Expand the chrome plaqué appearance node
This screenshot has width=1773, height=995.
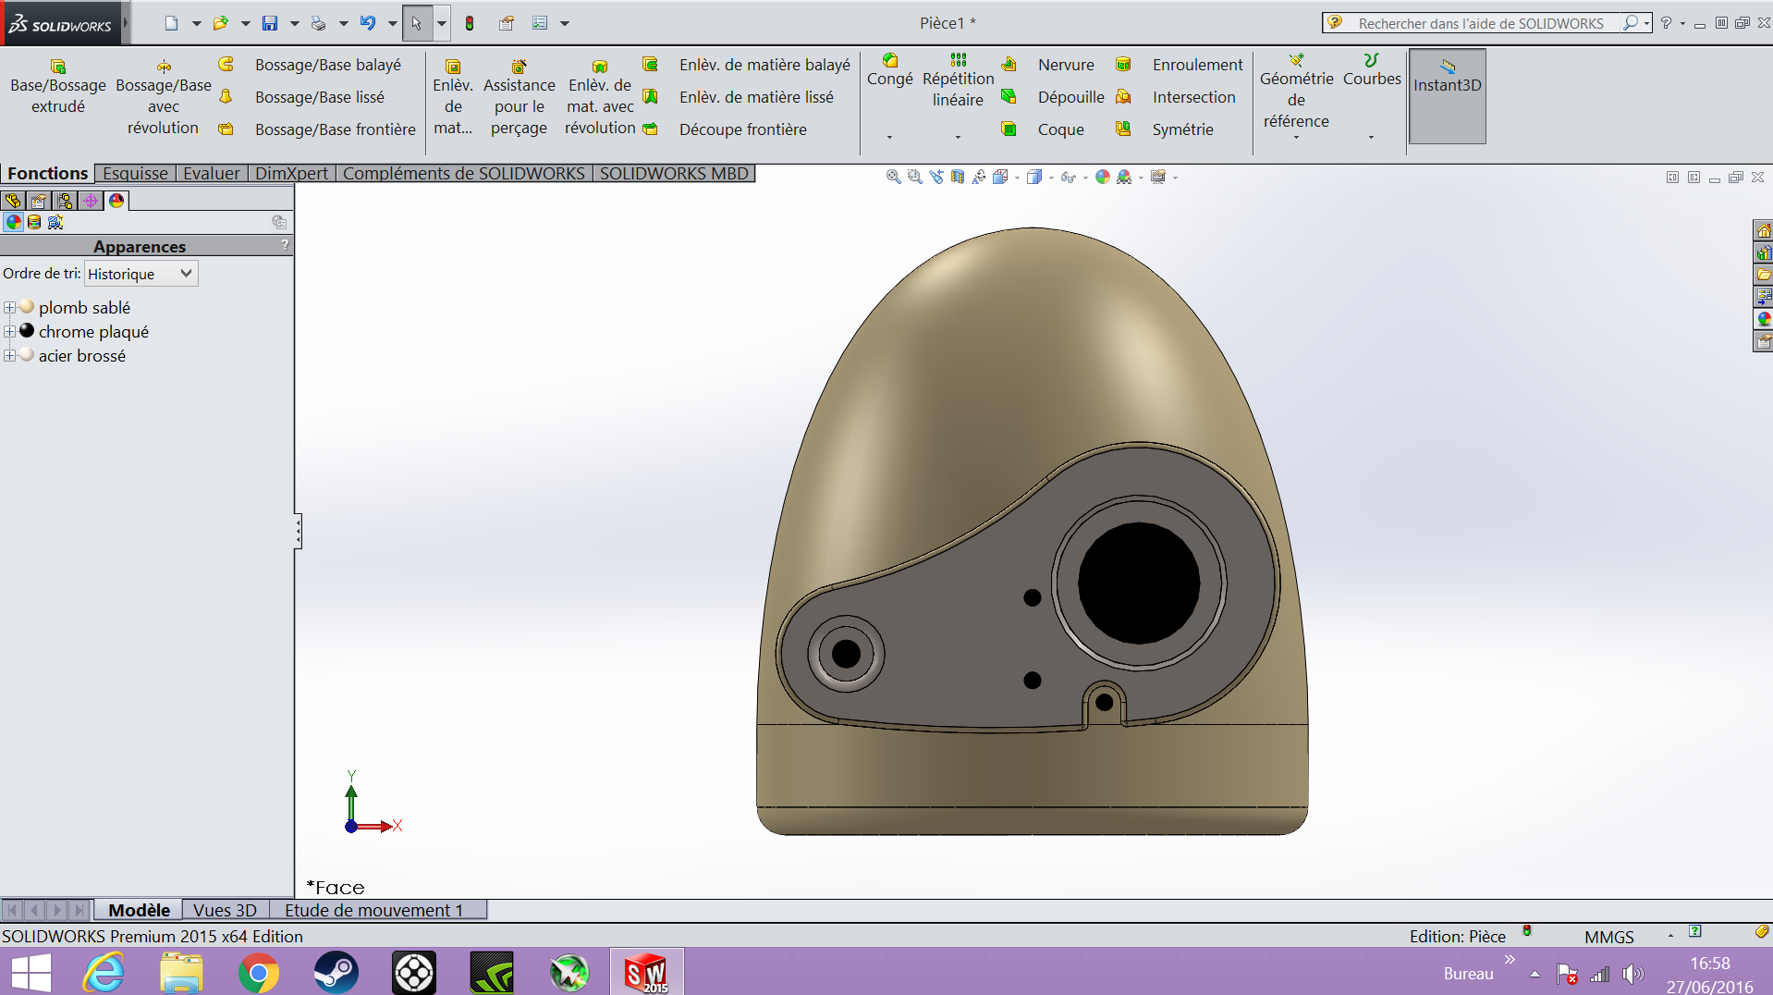point(9,331)
